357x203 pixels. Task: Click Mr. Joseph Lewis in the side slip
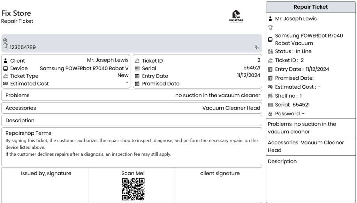tap(296, 19)
